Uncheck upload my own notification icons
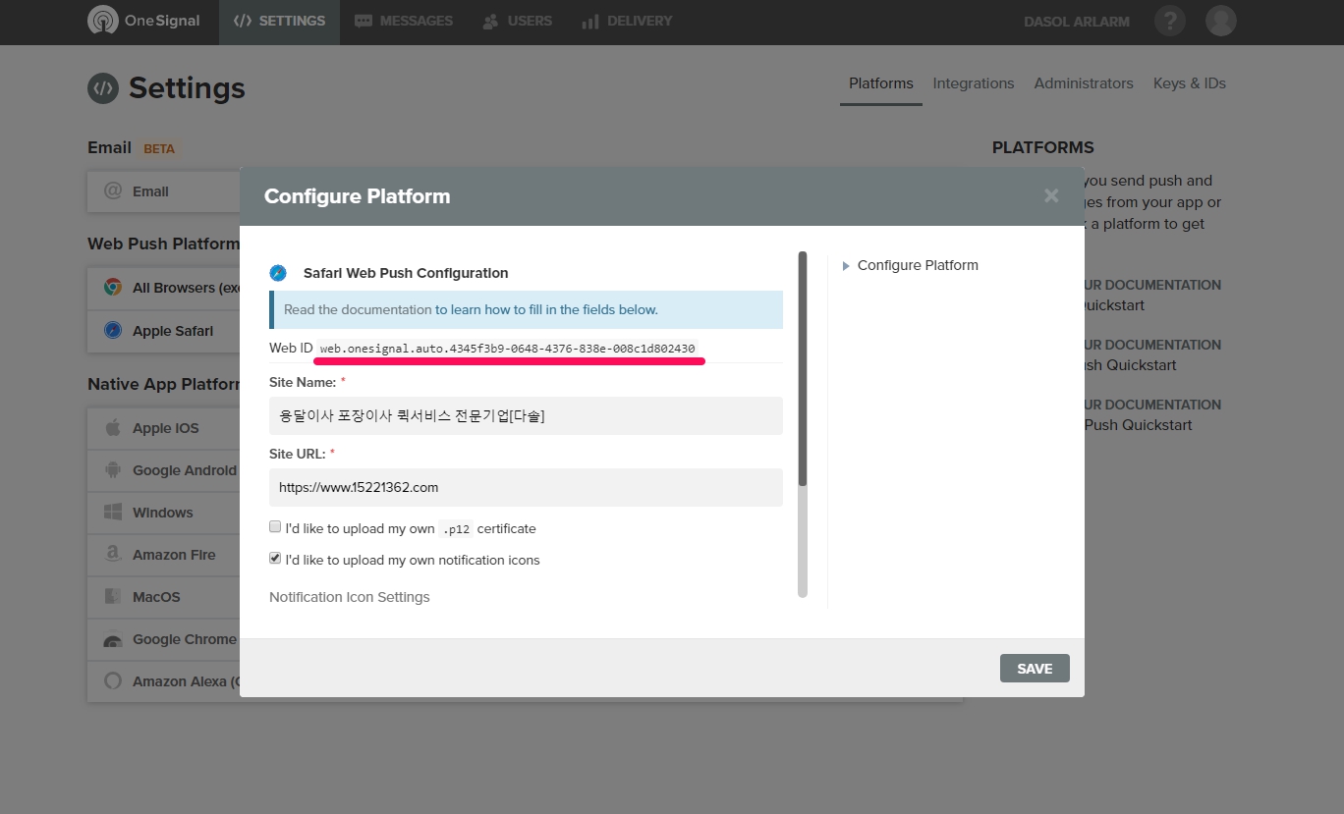The width and height of the screenshot is (1344, 814). click(x=276, y=559)
